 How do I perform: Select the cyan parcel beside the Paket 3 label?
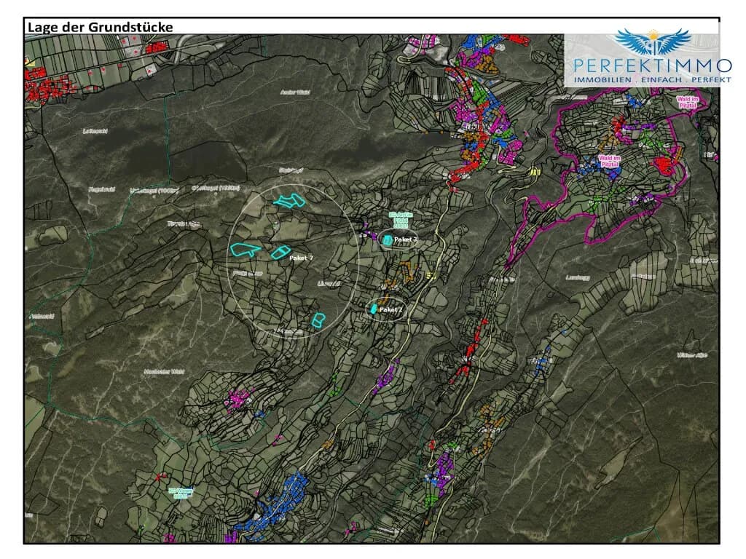click(x=388, y=240)
